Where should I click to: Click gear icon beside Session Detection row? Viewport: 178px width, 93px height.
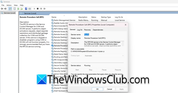[x=52, y=85]
